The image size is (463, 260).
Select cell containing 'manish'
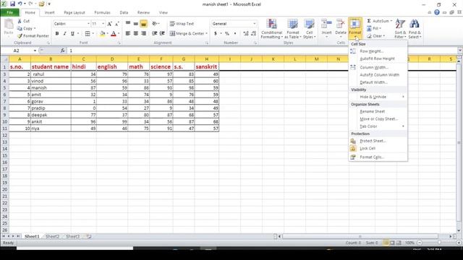point(51,88)
